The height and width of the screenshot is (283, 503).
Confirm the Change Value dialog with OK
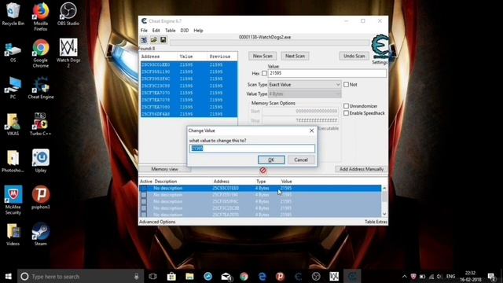[271, 160]
